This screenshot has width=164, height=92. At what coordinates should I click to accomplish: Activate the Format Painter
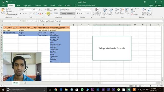tap(12, 14)
